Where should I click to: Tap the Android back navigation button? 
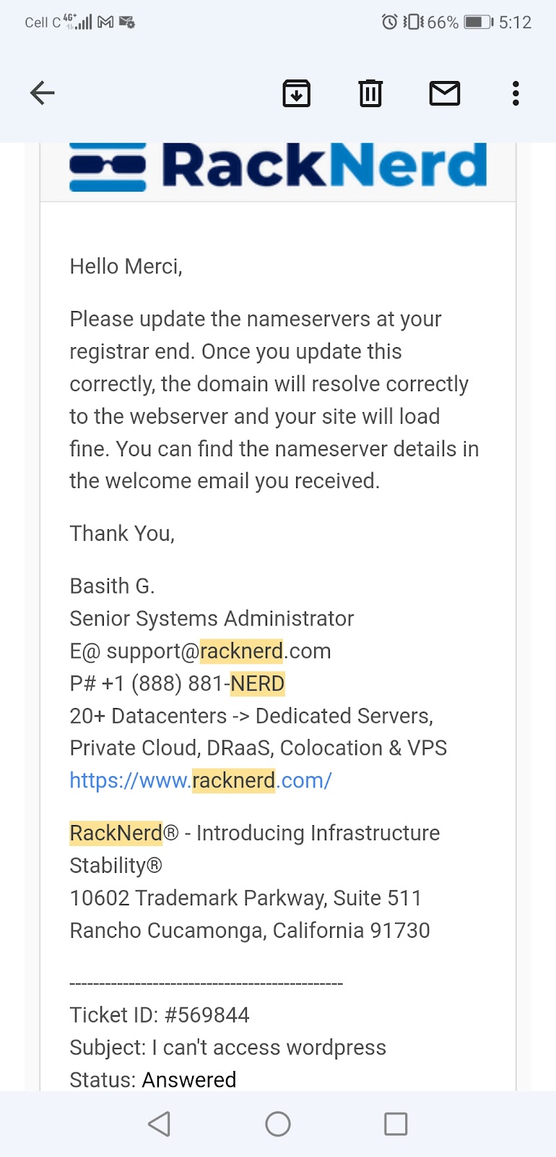pyautogui.click(x=160, y=1124)
